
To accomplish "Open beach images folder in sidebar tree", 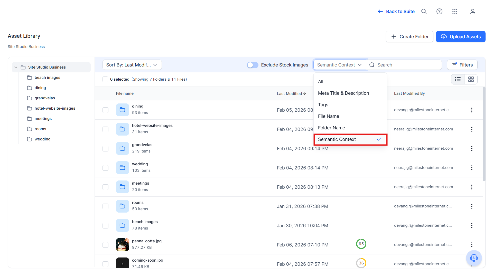I will (x=47, y=78).
